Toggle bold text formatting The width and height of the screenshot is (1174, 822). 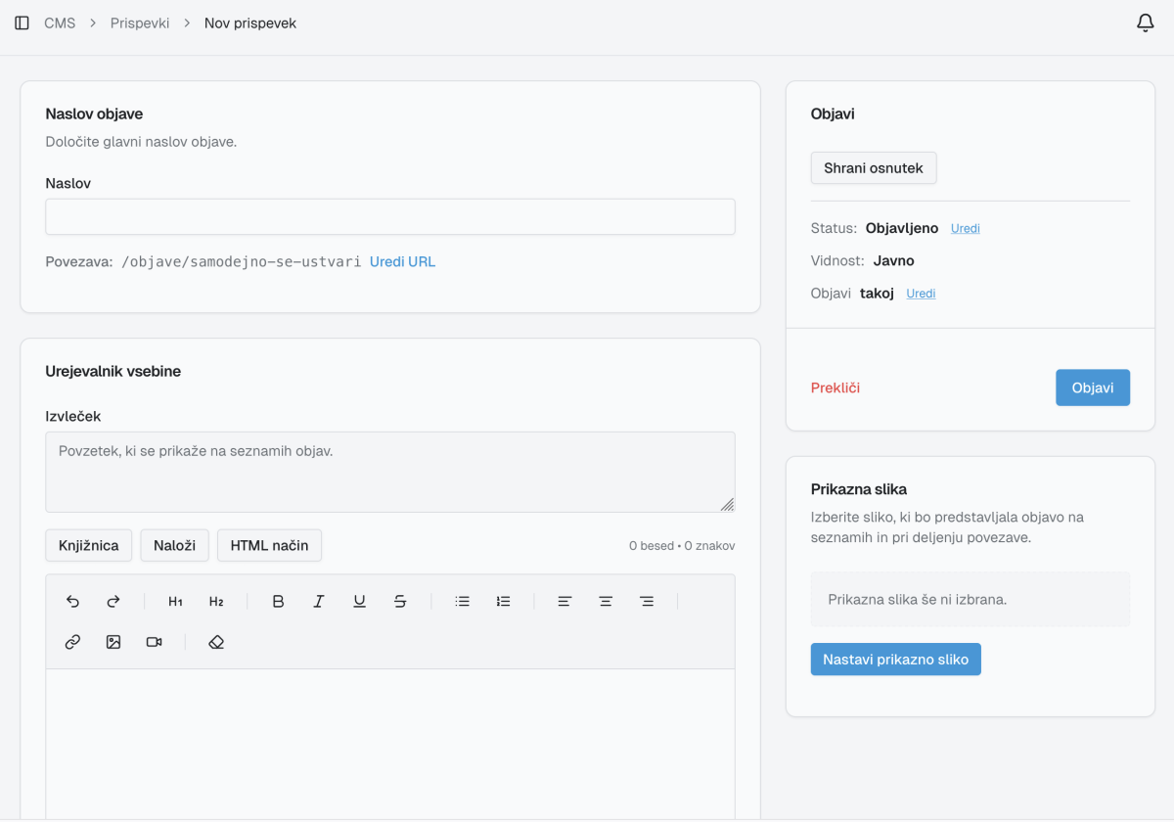coord(278,602)
